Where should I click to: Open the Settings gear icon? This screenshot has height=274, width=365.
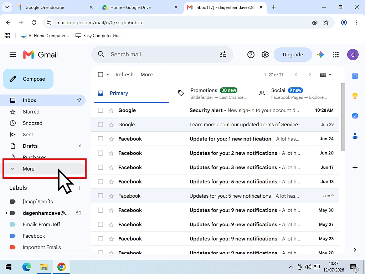[265, 55]
